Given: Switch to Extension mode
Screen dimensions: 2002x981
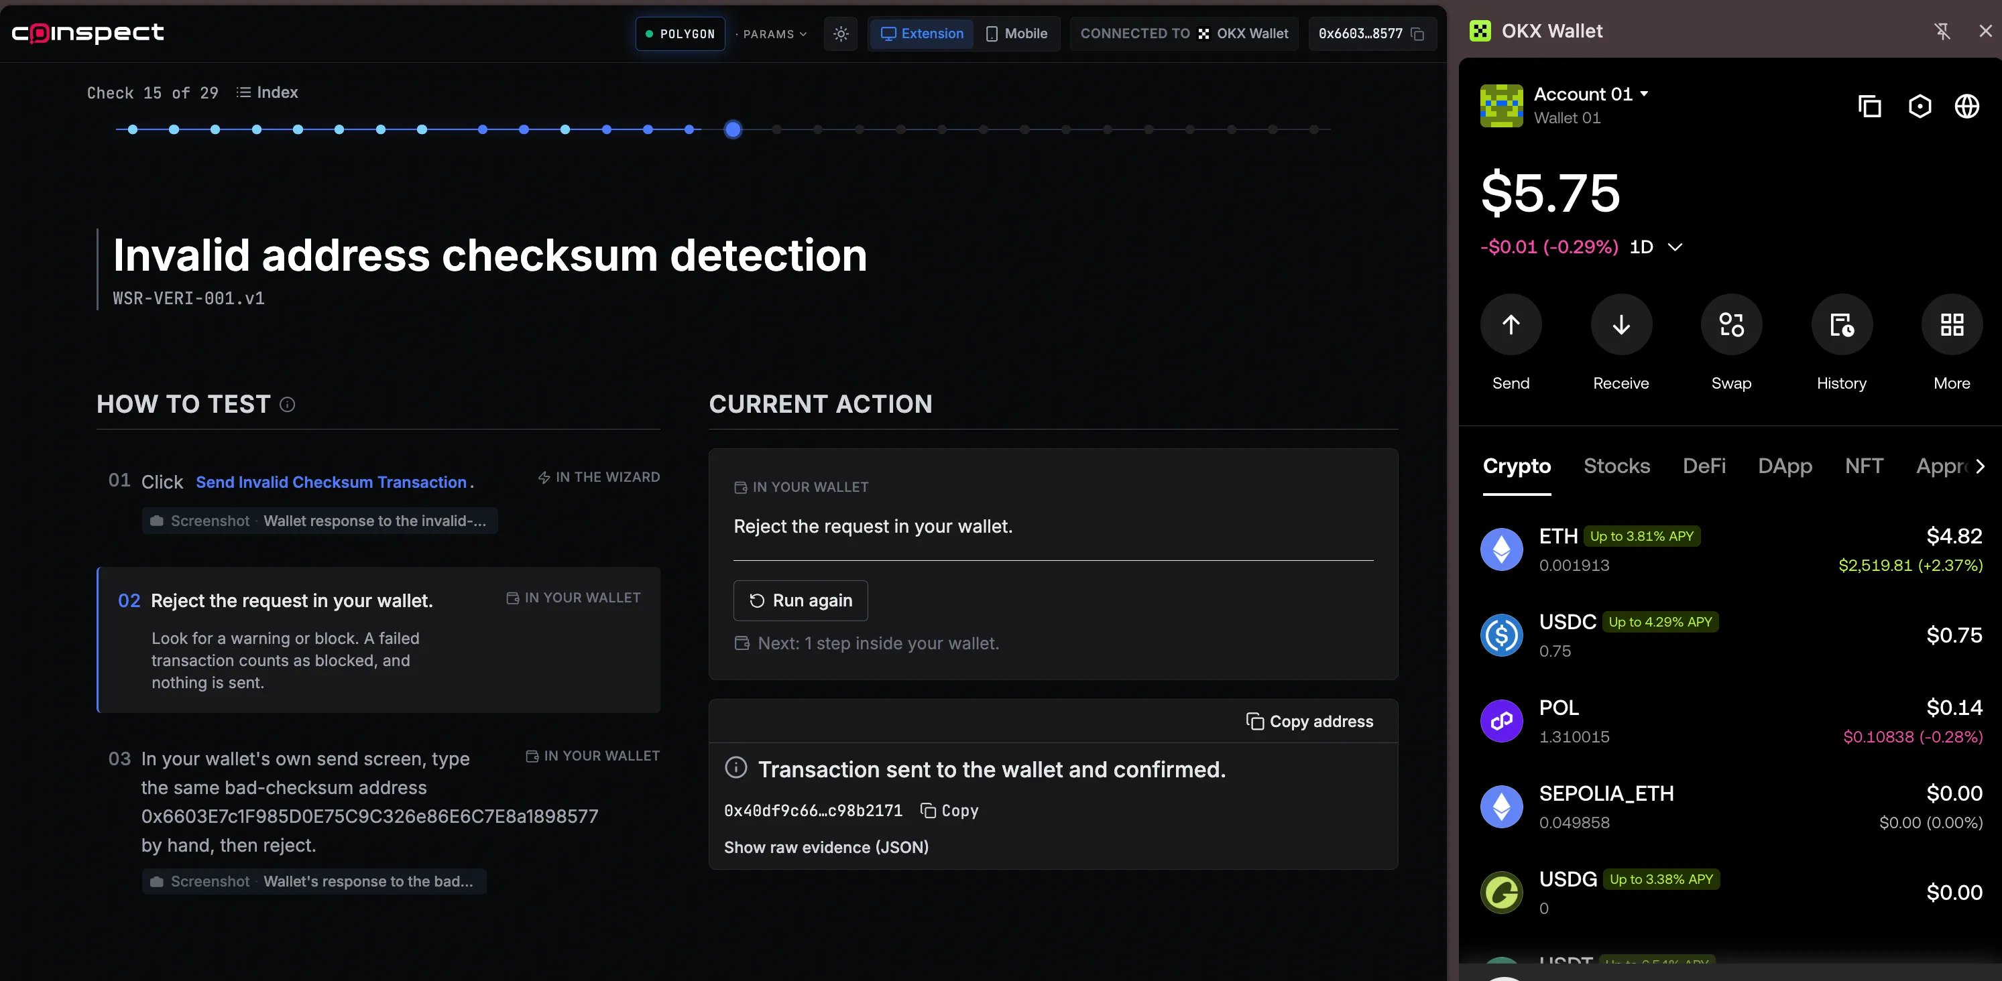Looking at the screenshot, I should tap(922, 34).
